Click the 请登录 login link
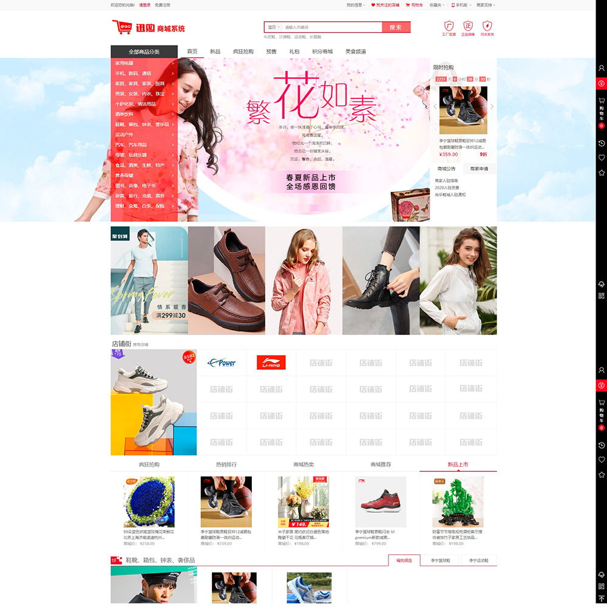Screen dimensions: 607x607 pyautogui.click(x=144, y=5)
